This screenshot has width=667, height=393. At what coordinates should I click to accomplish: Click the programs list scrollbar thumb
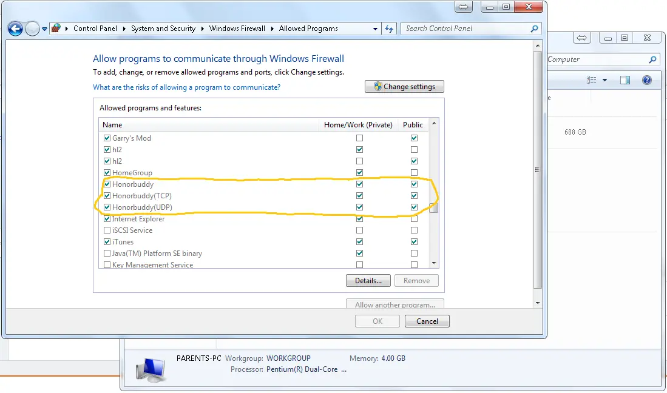point(433,206)
